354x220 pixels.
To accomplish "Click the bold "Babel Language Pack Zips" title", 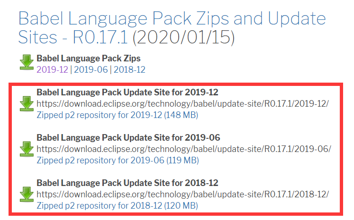I will (x=89, y=59).
